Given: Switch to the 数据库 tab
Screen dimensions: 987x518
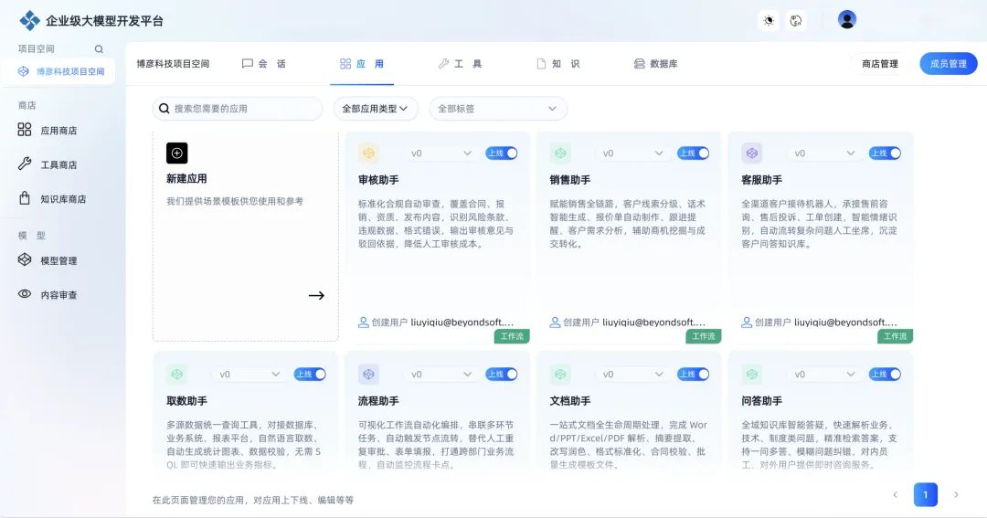Looking at the screenshot, I should pos(656,64).
